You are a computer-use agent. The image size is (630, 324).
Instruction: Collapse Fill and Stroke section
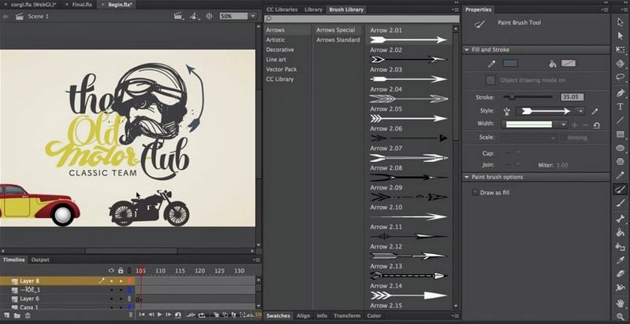[467, 50]
